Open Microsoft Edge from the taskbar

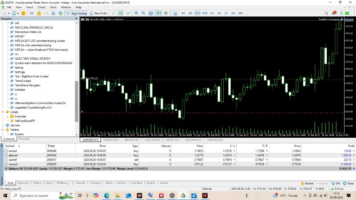coord(107,196)
